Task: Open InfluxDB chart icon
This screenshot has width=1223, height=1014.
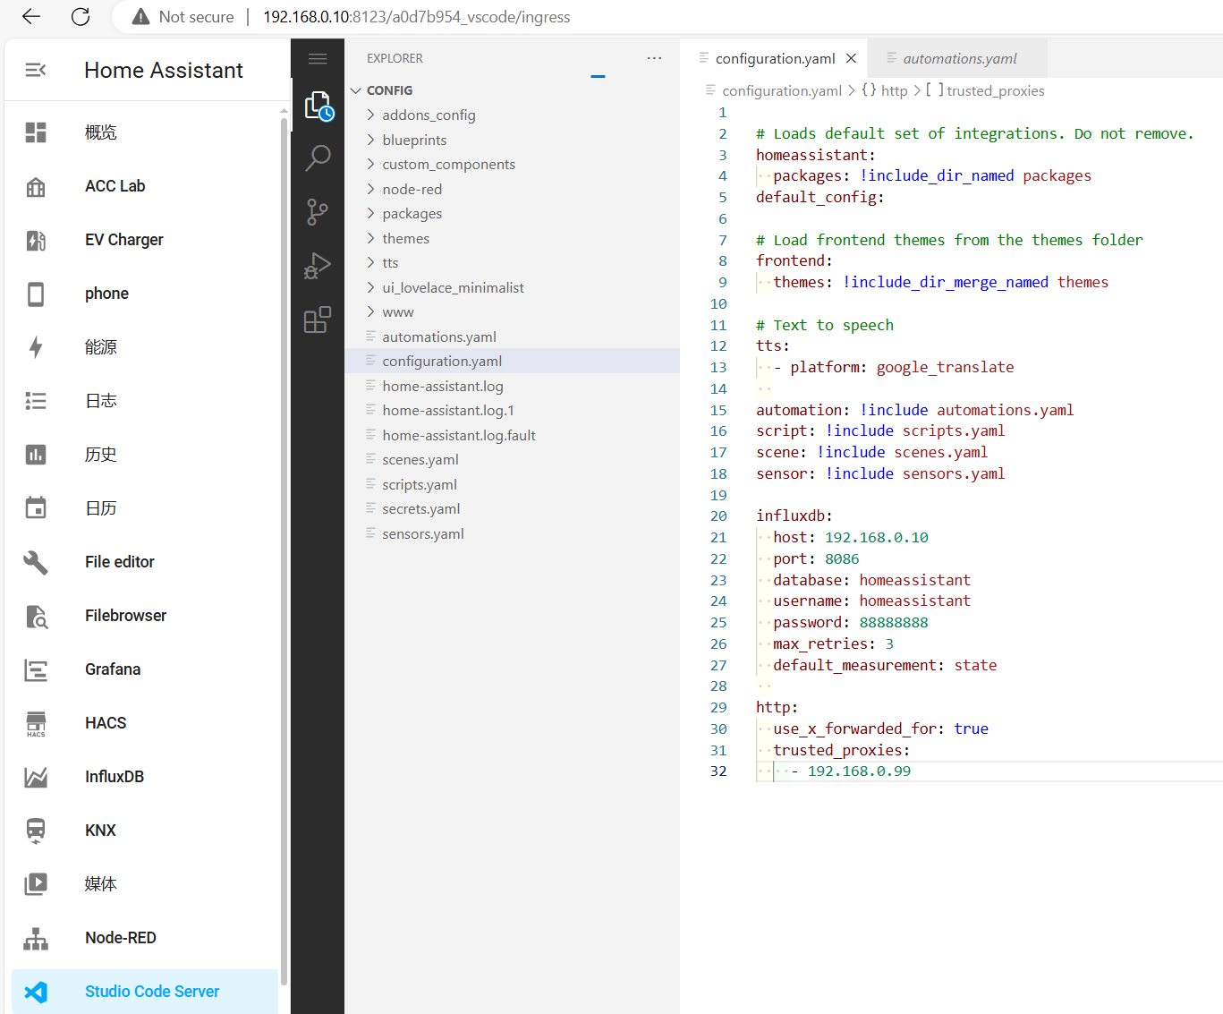Action: [x=36, y=777]
